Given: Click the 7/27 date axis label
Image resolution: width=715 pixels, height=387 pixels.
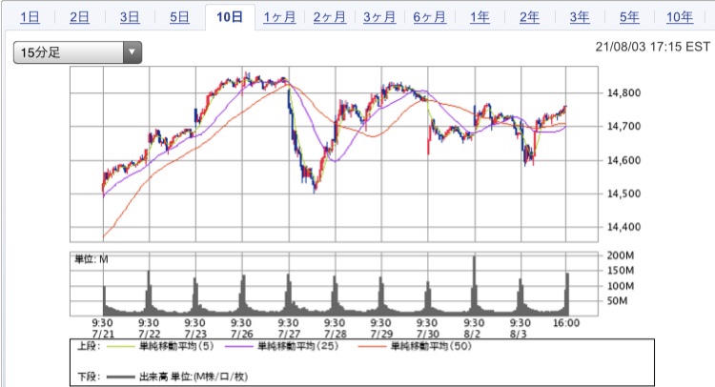Looking at the screenshot, I should point(289,334).
